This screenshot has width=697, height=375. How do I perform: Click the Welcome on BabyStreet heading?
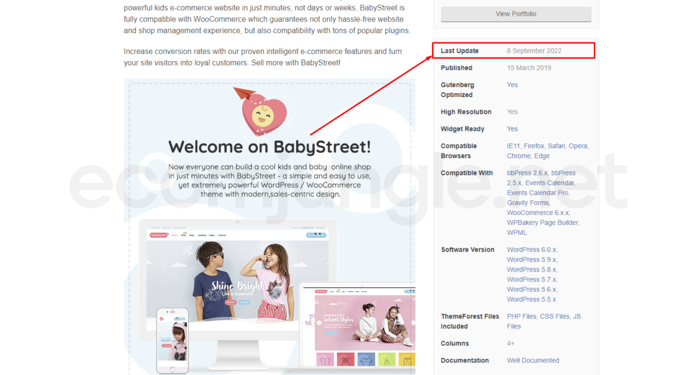point(270,147)
